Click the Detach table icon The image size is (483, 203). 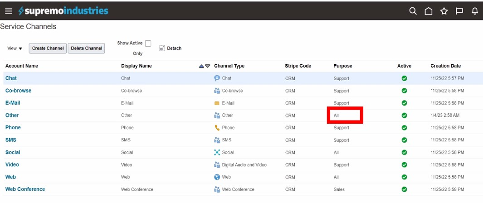click(x=162, y=48)
